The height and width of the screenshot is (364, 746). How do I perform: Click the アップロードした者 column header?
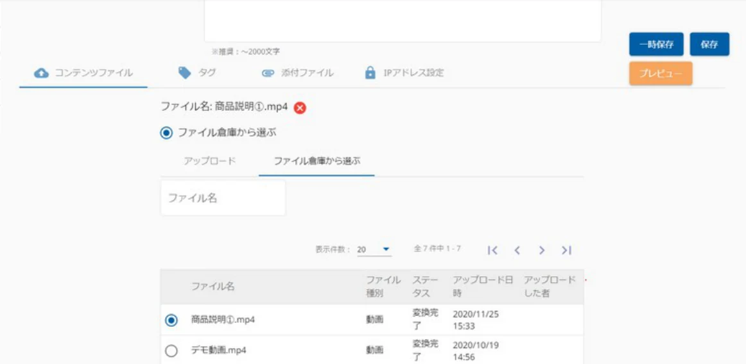[x=550, y=286]
